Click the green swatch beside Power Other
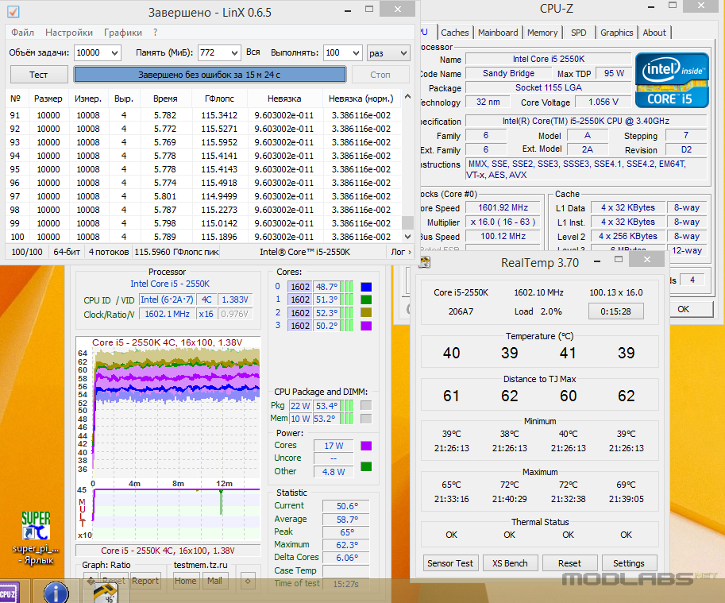 (366, 466)
